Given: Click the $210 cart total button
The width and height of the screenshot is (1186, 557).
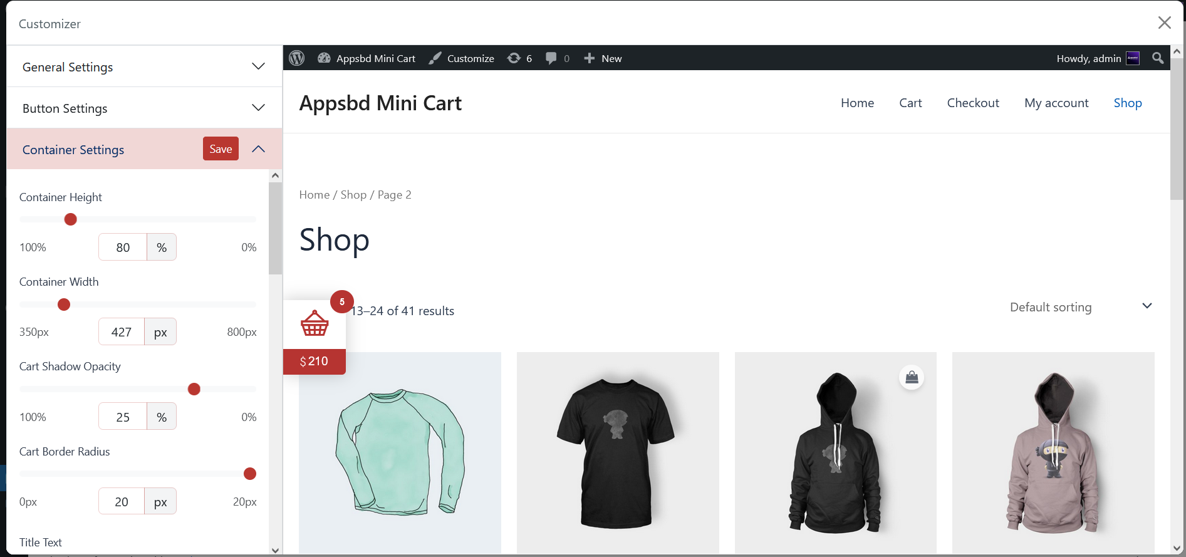Looking at the screenshot, I should pos(315,362).
